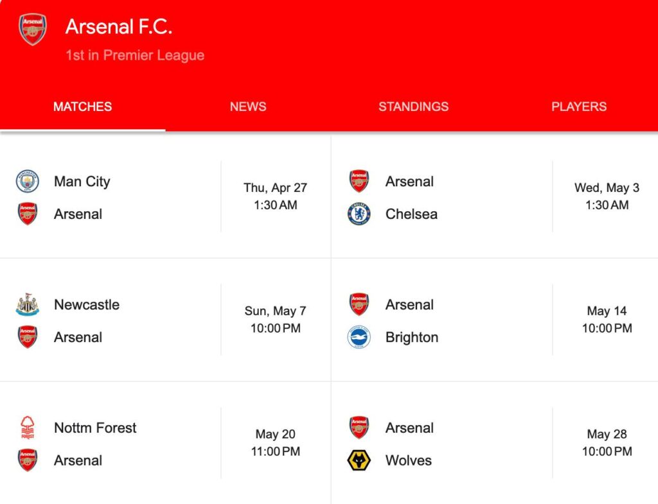Go to the PLAYERS tab
658x504 pixels.
pos(578,107)
